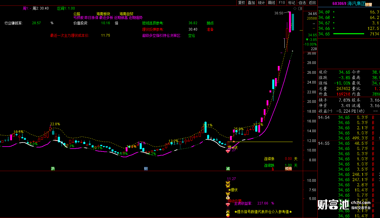
Task: Click the 38.50 high price label
Action: [279, 13]
